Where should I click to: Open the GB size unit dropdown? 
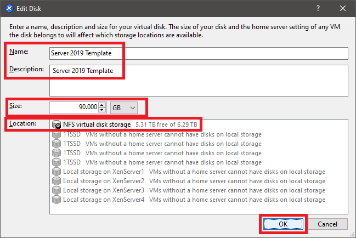[x=124, y=107]
